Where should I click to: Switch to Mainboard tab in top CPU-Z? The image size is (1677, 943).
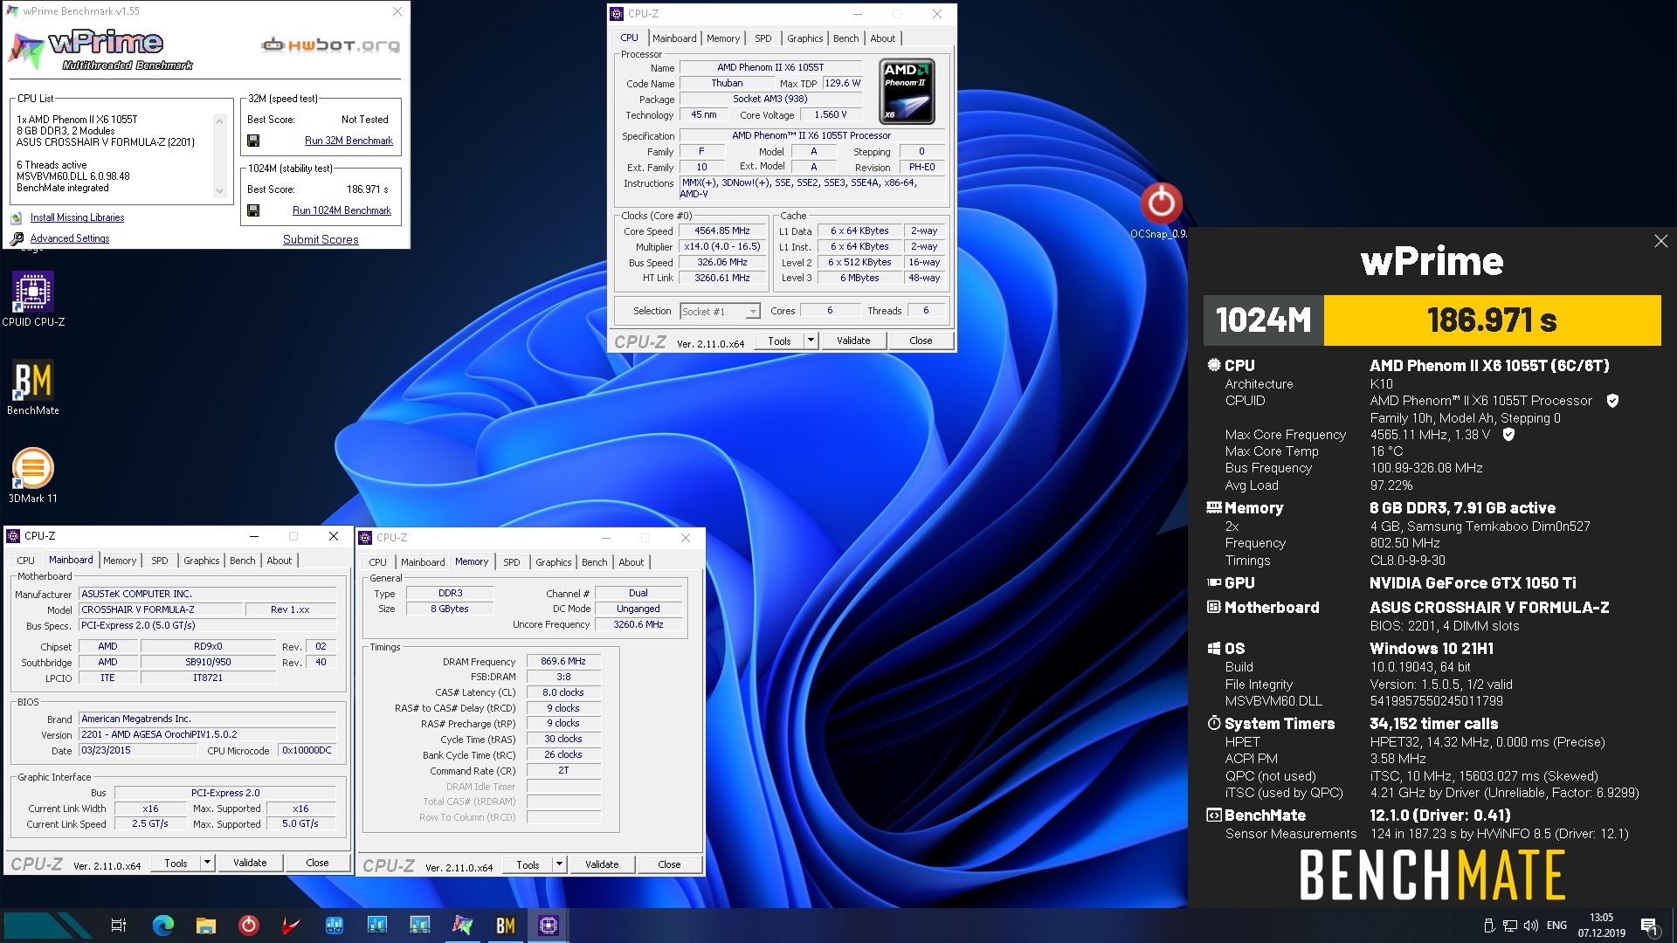pyautogui.click(x=674, y=38)
